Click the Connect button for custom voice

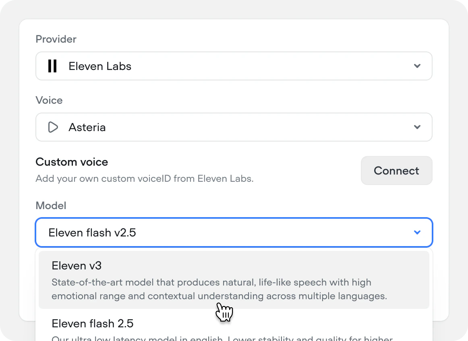point(396,170)
